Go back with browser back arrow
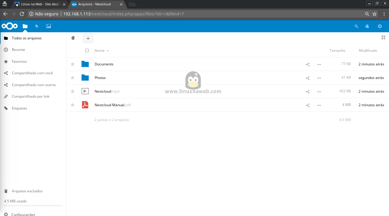Viewport: 389px width, 216px height. (5, 14)
